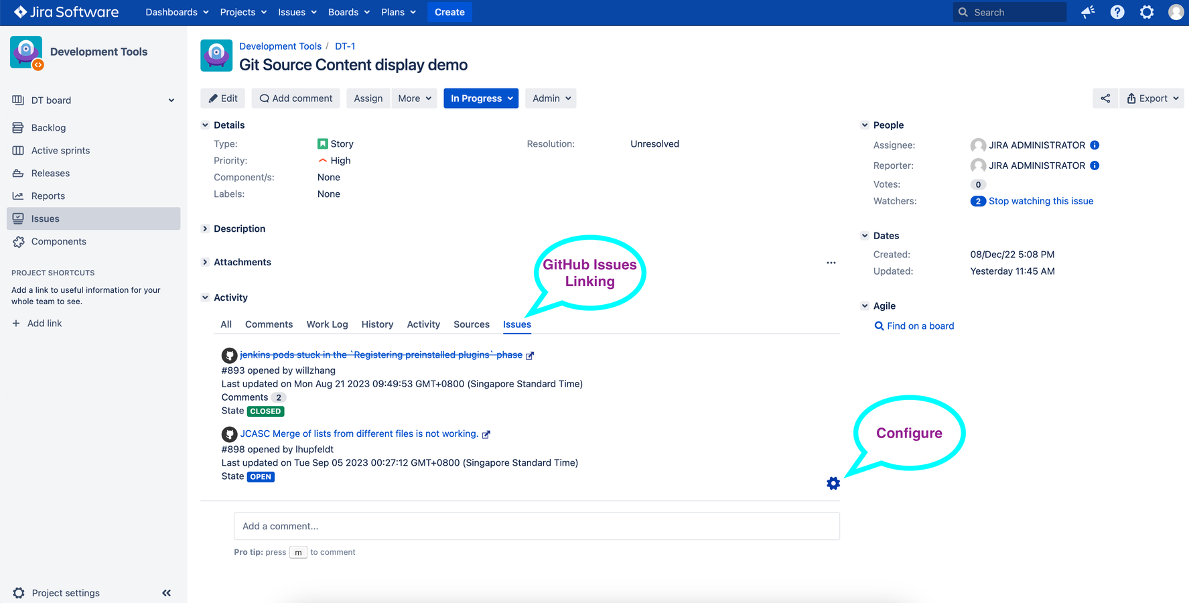Image resolution: width=1189 pixels, height=603 pixels.
Task: Click the Find on a board link
Action: coord(920,326)
